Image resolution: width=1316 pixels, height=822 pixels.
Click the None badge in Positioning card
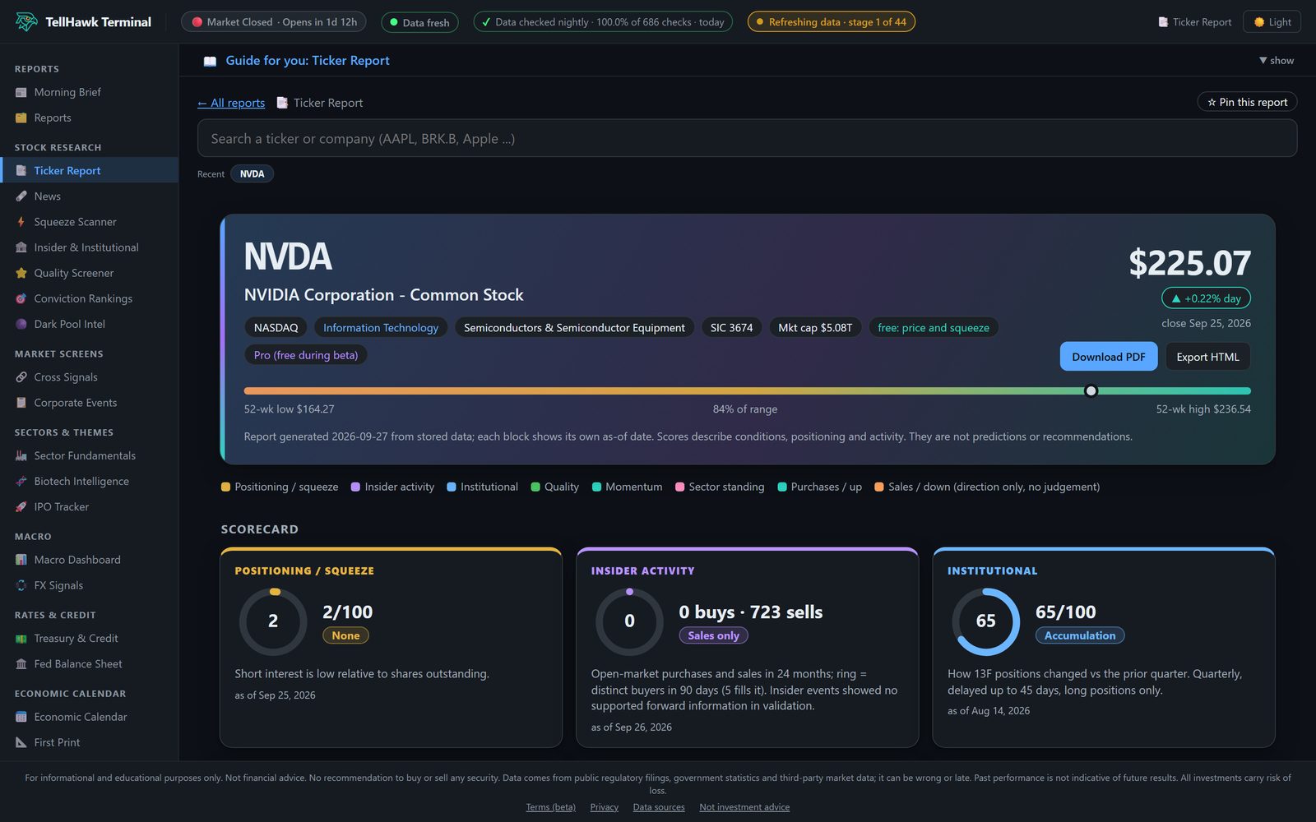click(345, 635)
